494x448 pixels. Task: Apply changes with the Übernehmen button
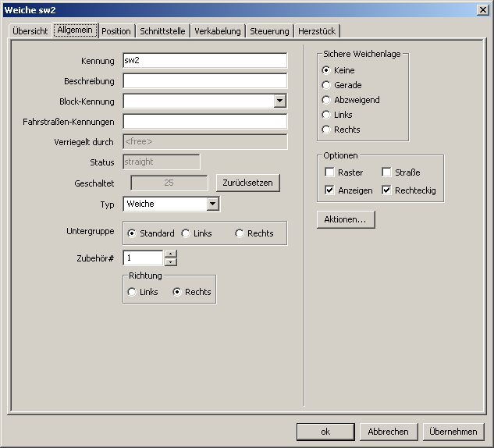pos(453,432)
